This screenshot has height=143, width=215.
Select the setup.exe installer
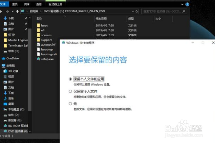pyautogui.click(x=47, y=59)
